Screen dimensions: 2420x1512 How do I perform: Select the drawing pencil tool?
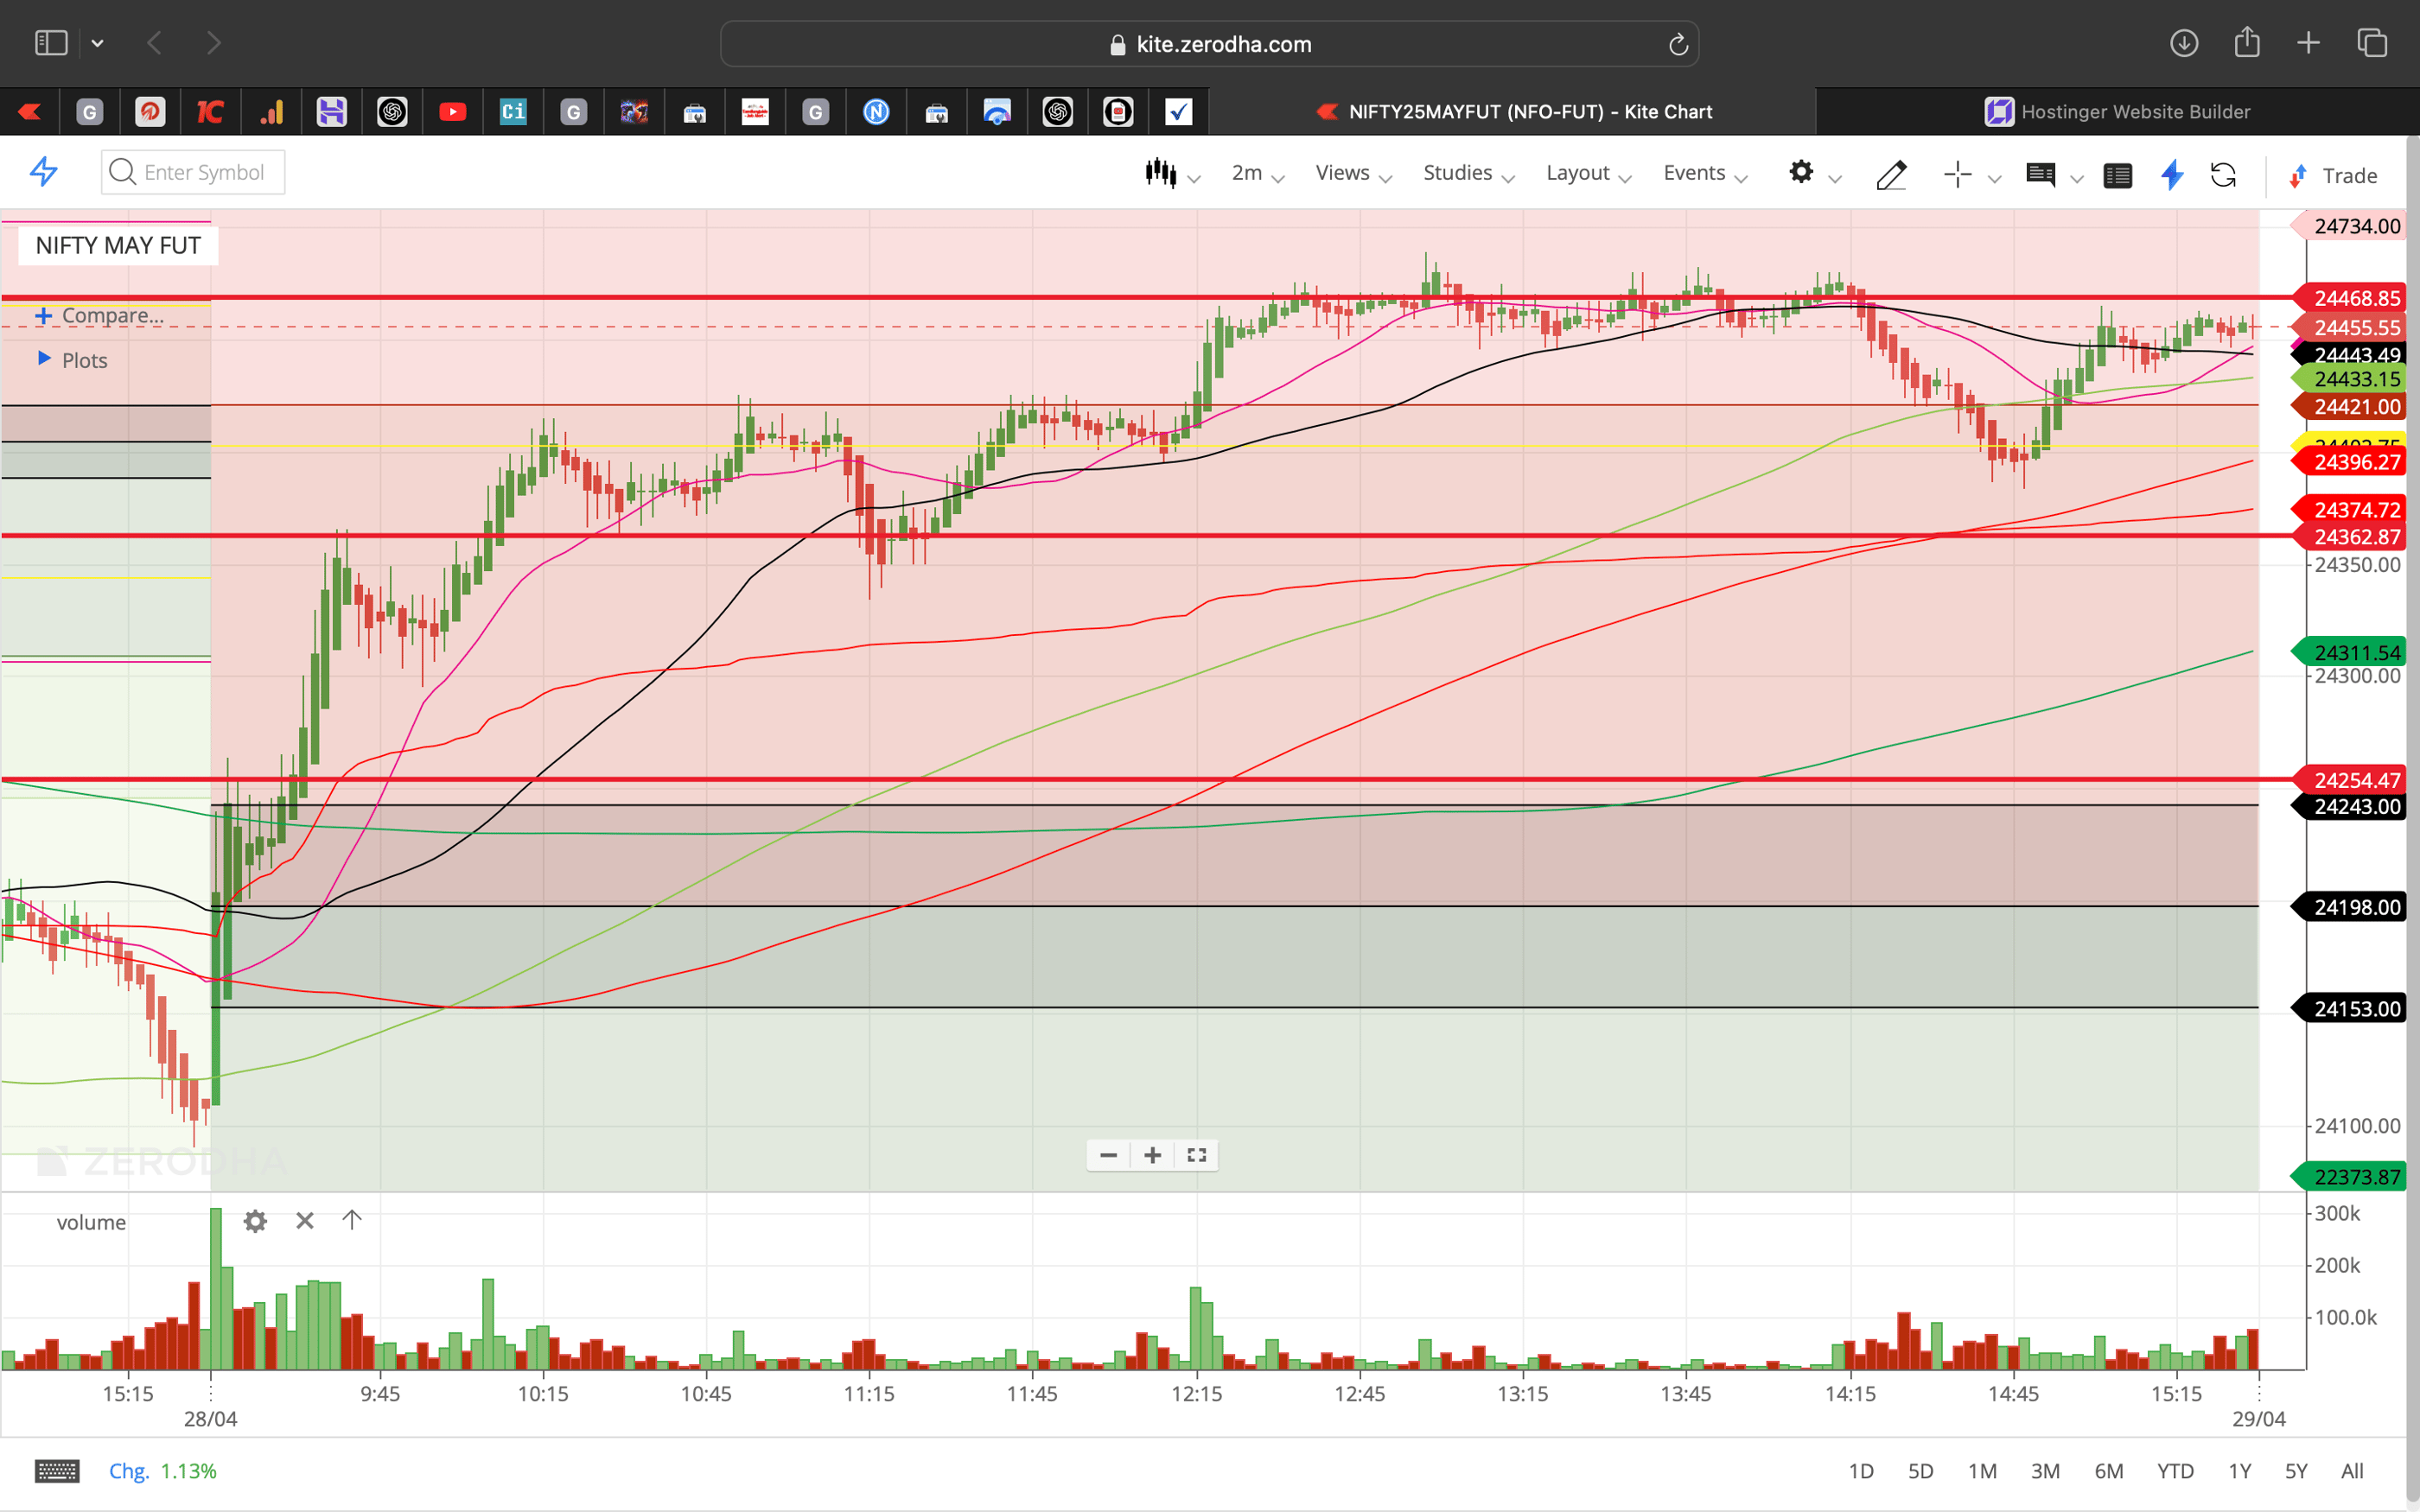(1891, 175)
